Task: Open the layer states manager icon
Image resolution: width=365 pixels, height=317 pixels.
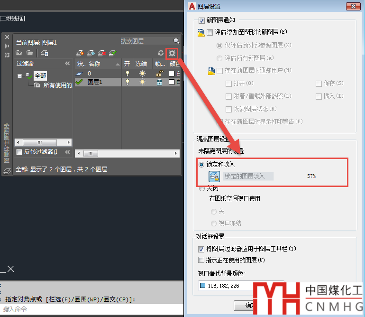Action: pos(44,53)
